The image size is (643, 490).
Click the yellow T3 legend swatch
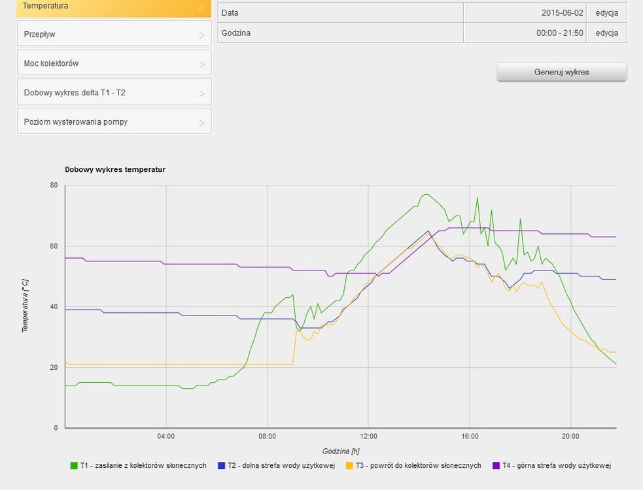pyautogui.click(x=350, y=466)
